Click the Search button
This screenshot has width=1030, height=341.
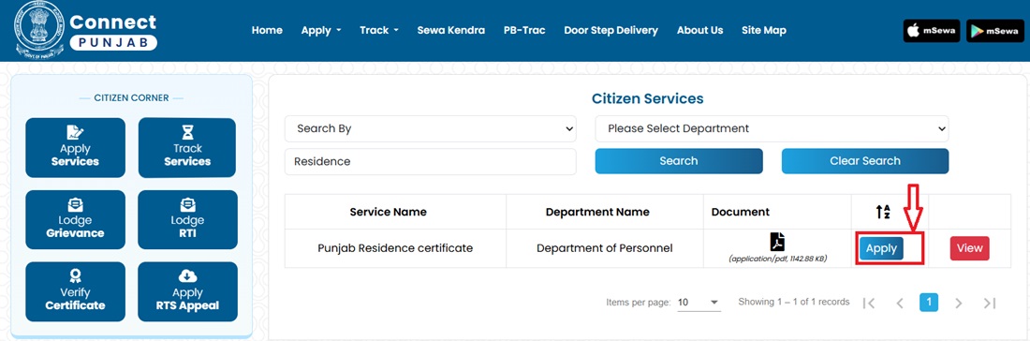pyautogui.click(x=679, y=161)
